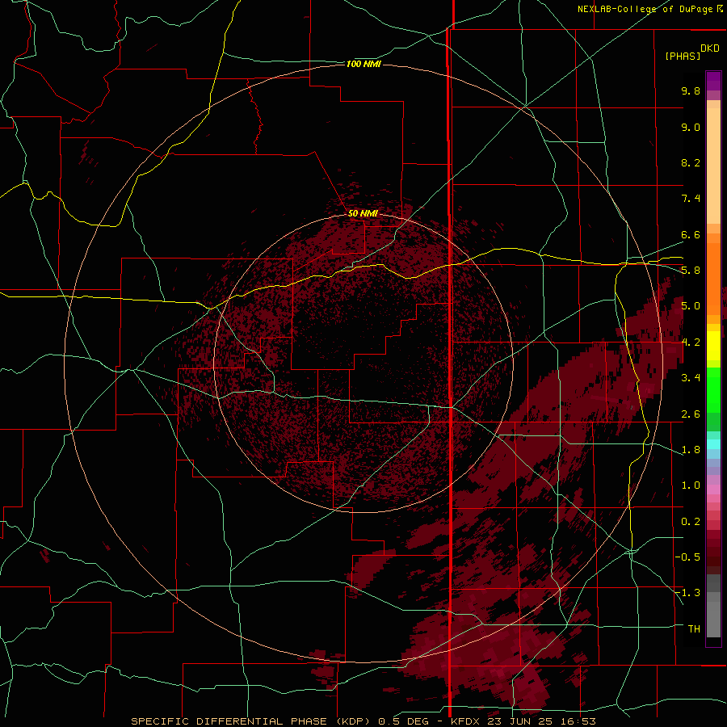Click the 9.0 value on the color scale
727x727 pixels.
tap(691, 127)
